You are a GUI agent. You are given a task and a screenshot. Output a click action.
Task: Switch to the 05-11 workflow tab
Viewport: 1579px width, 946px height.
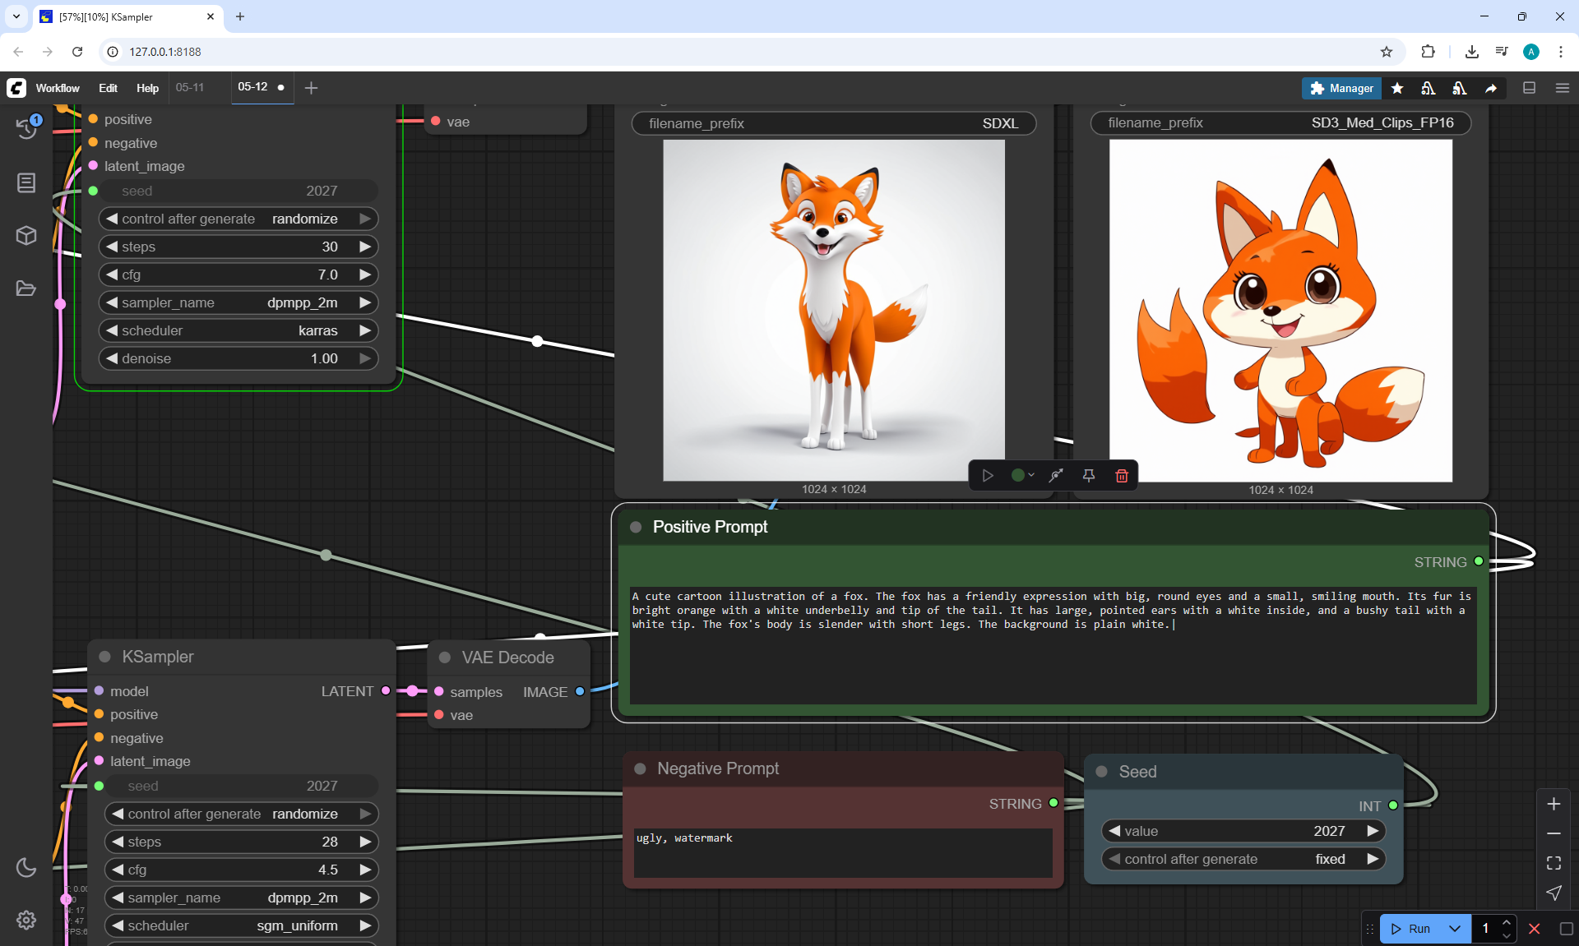coord(190,87)
